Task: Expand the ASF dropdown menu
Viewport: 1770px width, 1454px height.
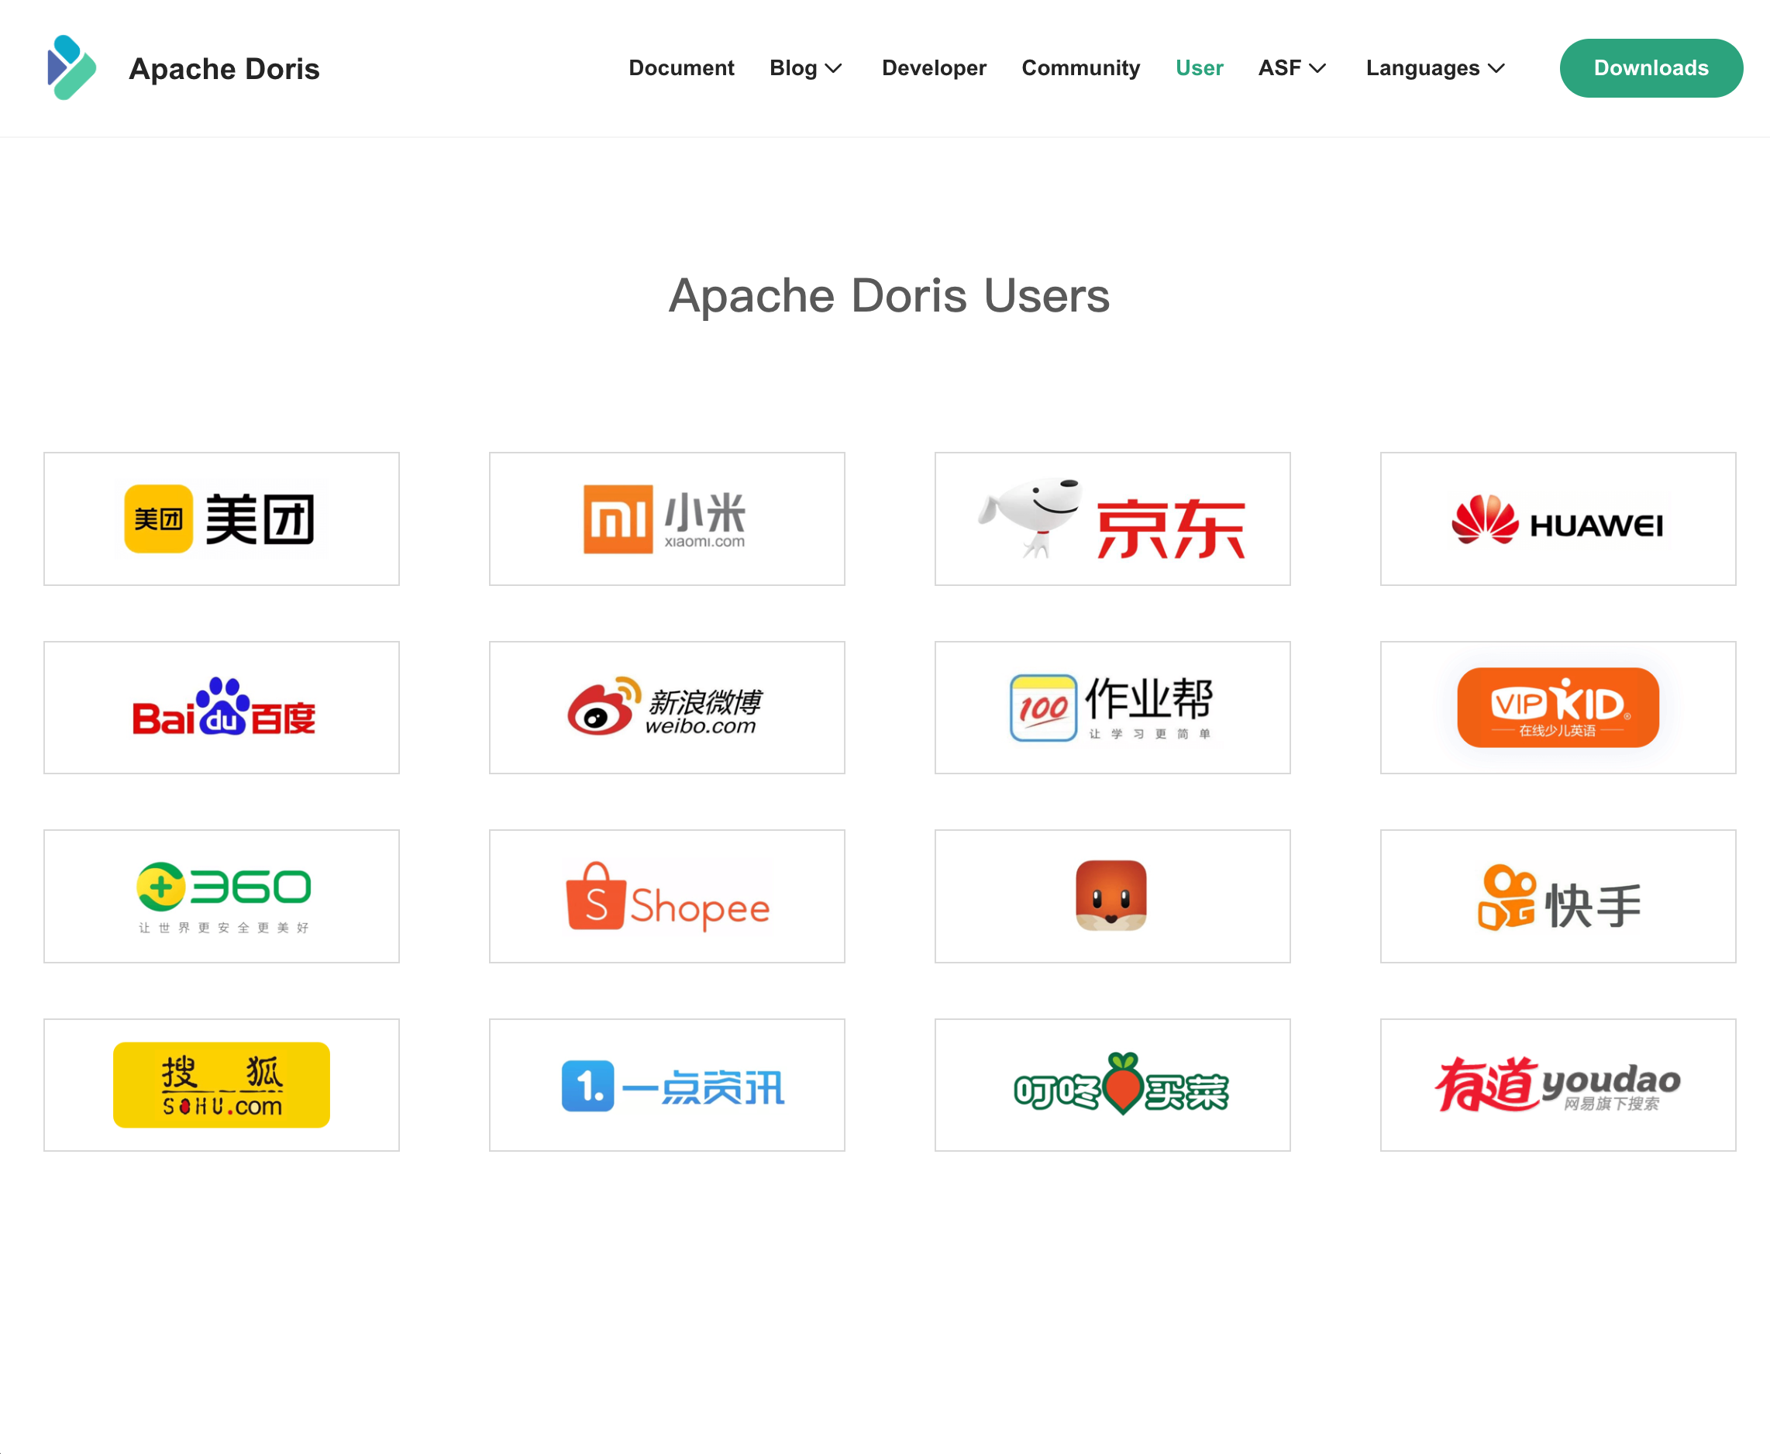Action: [x=1292, y=68]
